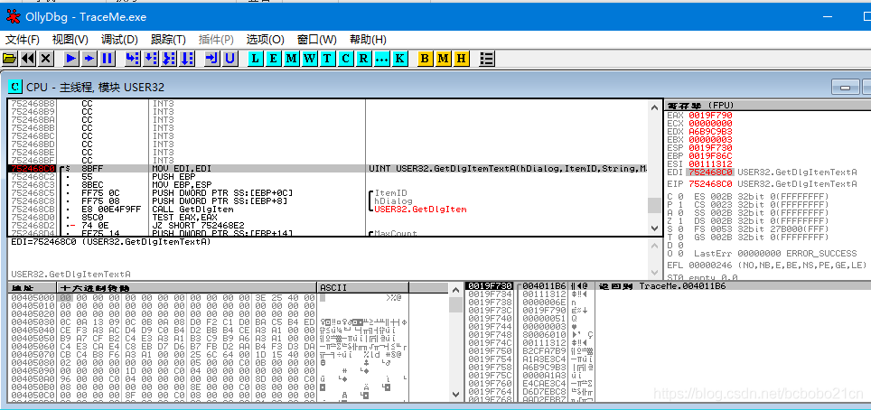Open the 帮助(H) menu
Screen dimensions: 871x410
coord(368,40)
